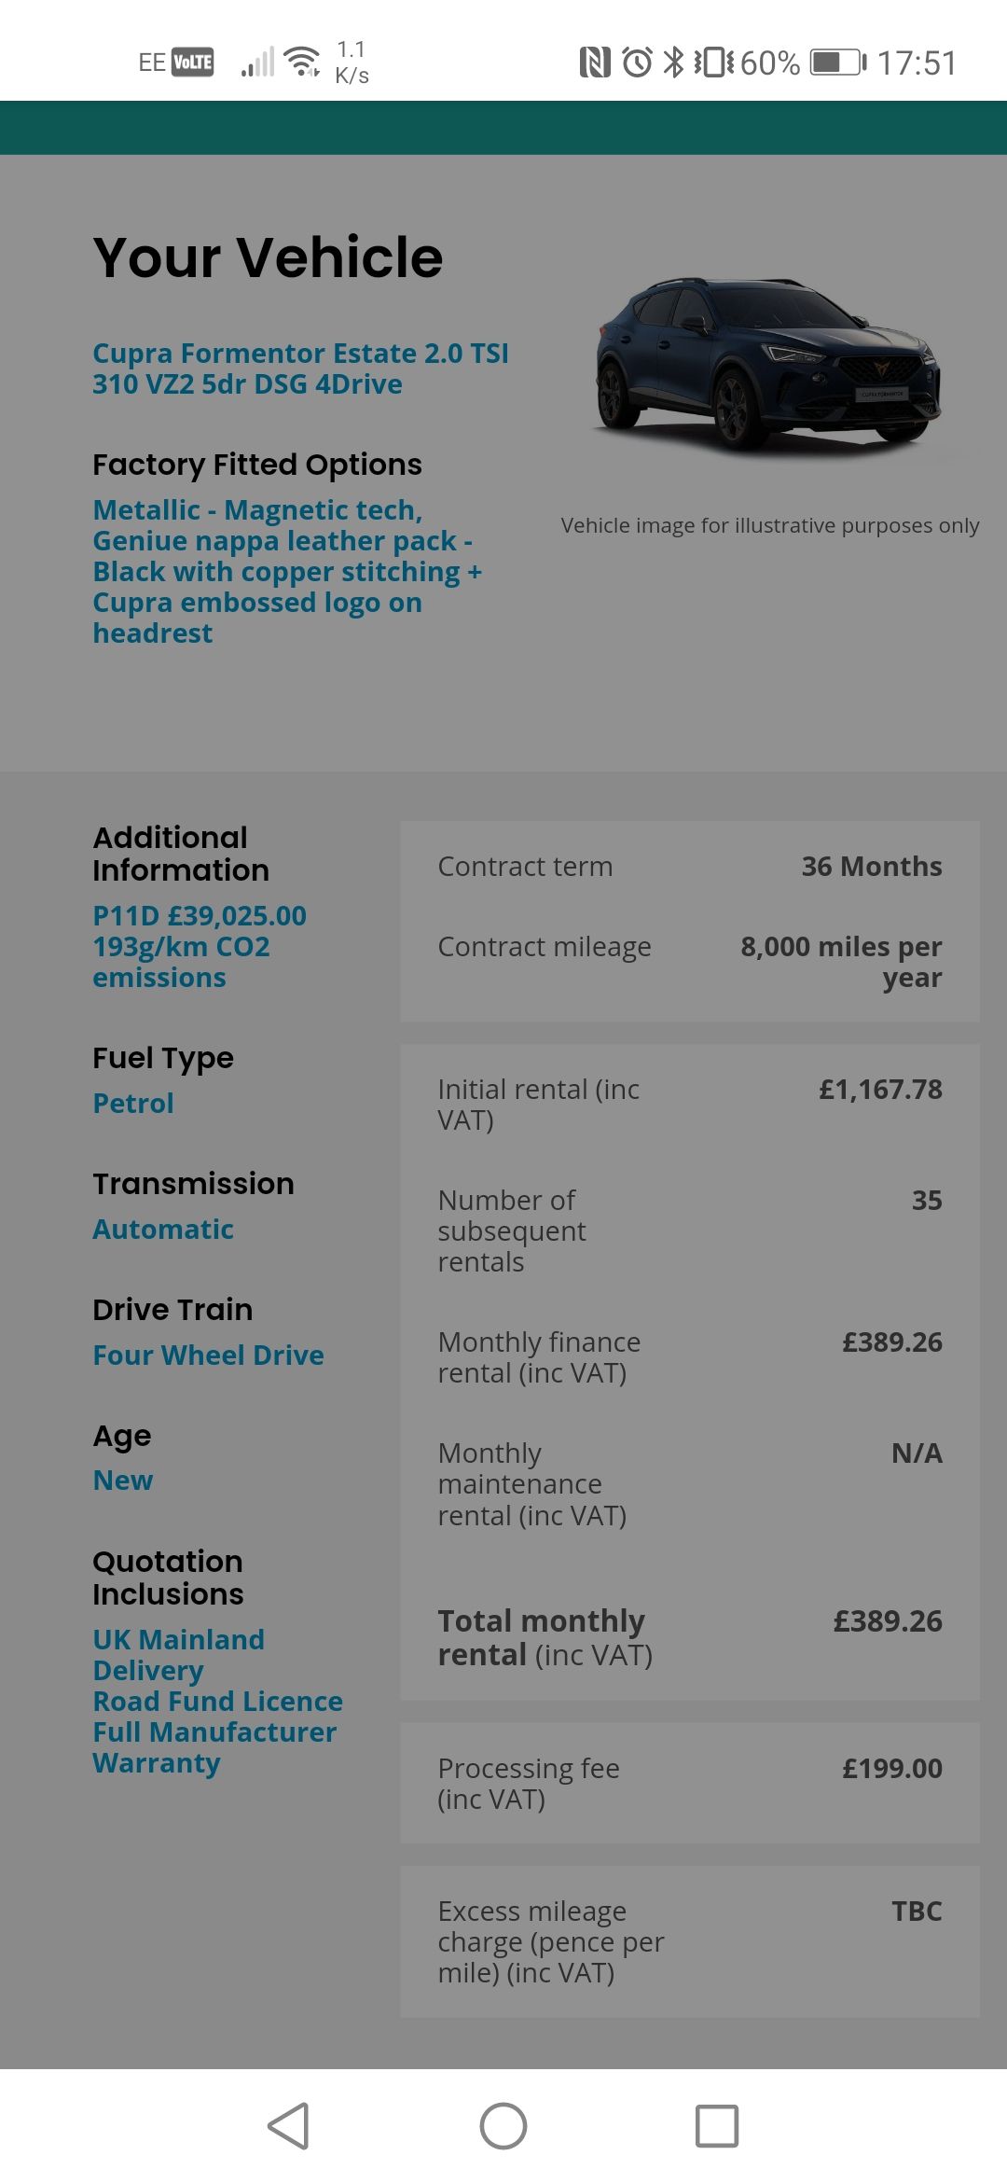
Task: Tap the Wi-Fi signal icon
Action: [x=302, y=61]
